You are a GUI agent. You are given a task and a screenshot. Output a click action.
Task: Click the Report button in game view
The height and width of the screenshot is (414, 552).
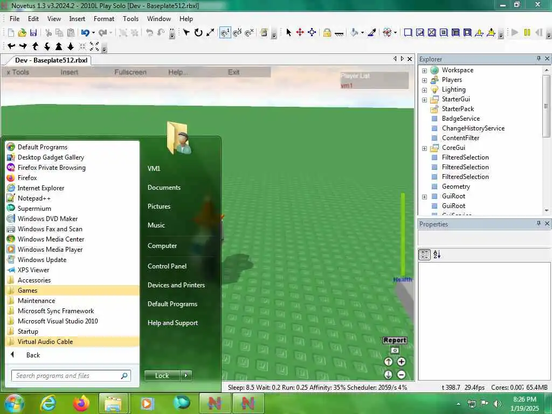click(395, 340)
